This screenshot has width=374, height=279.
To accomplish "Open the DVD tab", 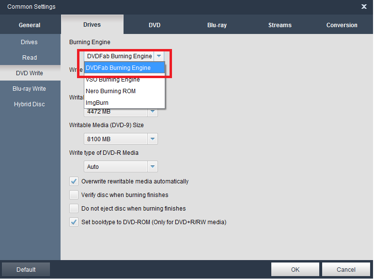I will (x=155, y=25).
